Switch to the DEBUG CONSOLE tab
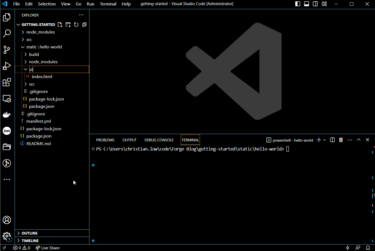 point(159,140)
